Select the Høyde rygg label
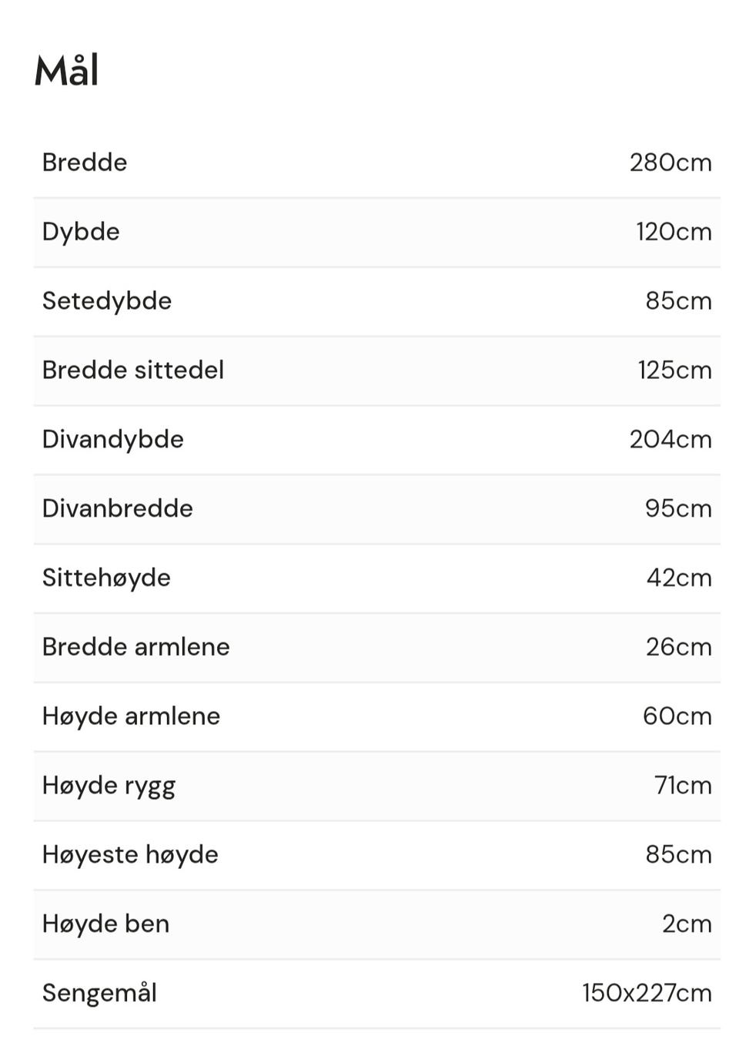Screen dimensions: 739x1043 (x=109, y=786)
